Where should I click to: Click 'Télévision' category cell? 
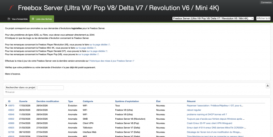point(88,127)
